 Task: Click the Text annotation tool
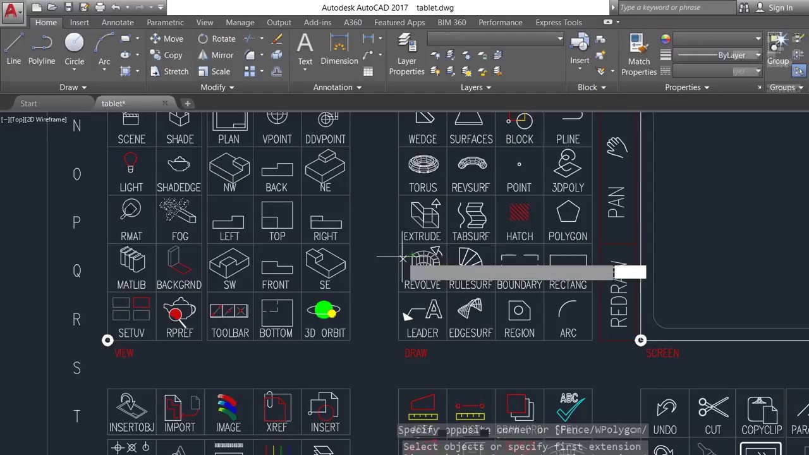click(305, 49)
